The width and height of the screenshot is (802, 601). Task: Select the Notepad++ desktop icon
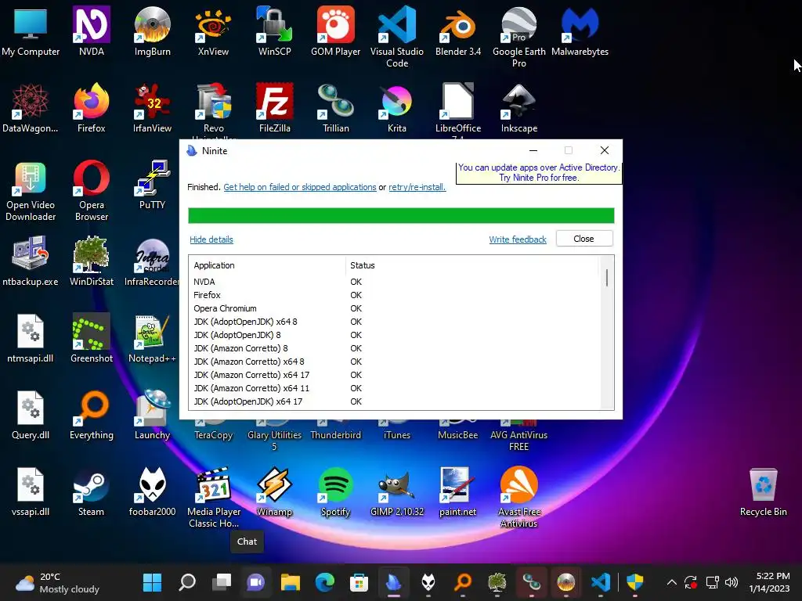point(153,338)
